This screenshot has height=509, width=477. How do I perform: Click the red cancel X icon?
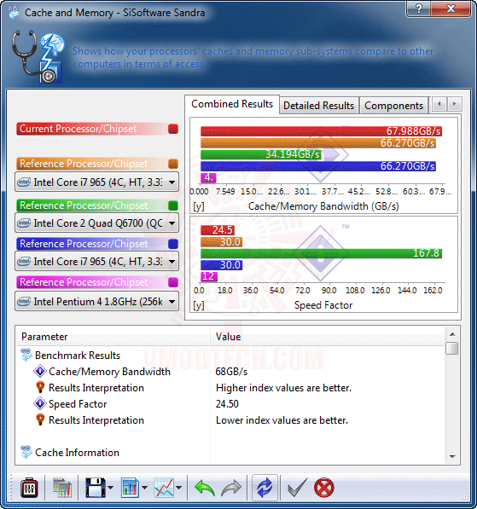point(324,487)
